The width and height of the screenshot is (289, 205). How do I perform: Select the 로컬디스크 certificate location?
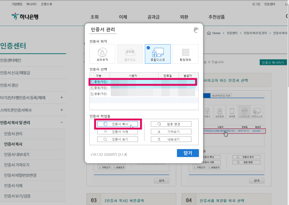coord(158,54)
